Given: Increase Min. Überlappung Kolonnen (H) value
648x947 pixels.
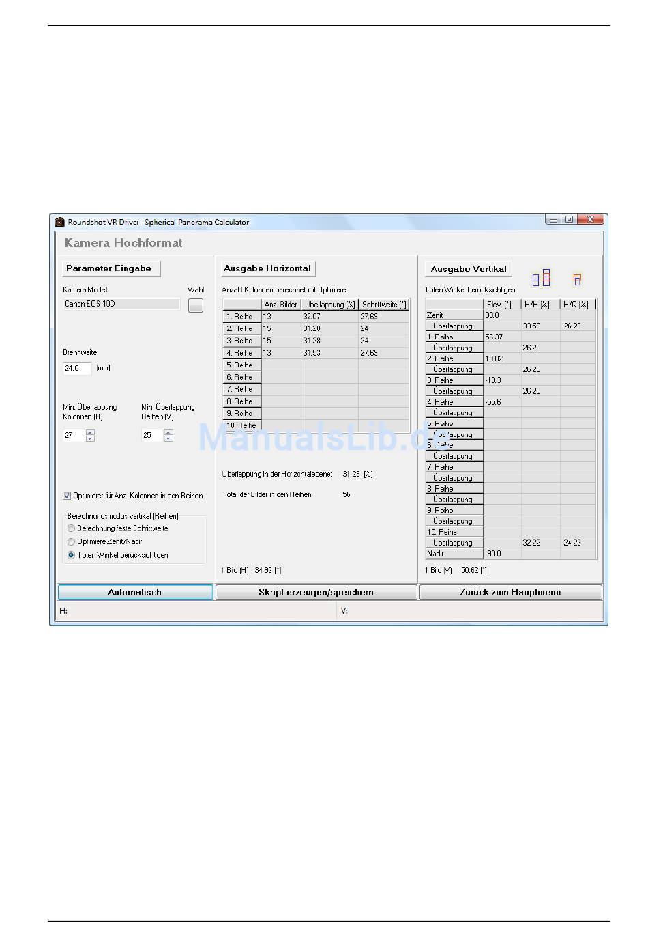Looking at the screenshot, I should tap(91, 432).
